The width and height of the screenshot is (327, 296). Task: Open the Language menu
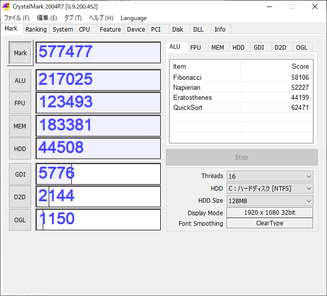(x=134, y=18)
